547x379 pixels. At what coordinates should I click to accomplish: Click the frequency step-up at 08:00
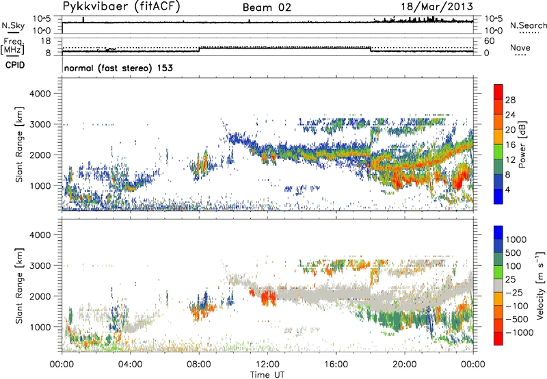pos(199,49)
